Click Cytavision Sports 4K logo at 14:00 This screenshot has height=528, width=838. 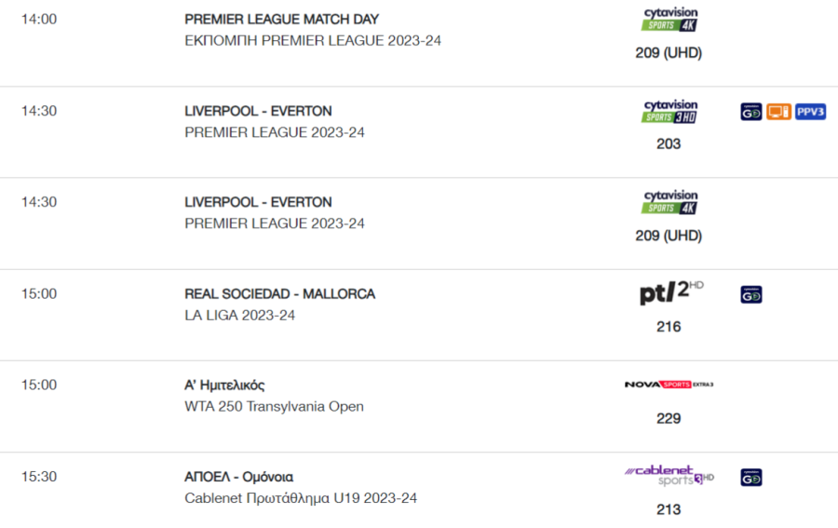coord(670,20)
